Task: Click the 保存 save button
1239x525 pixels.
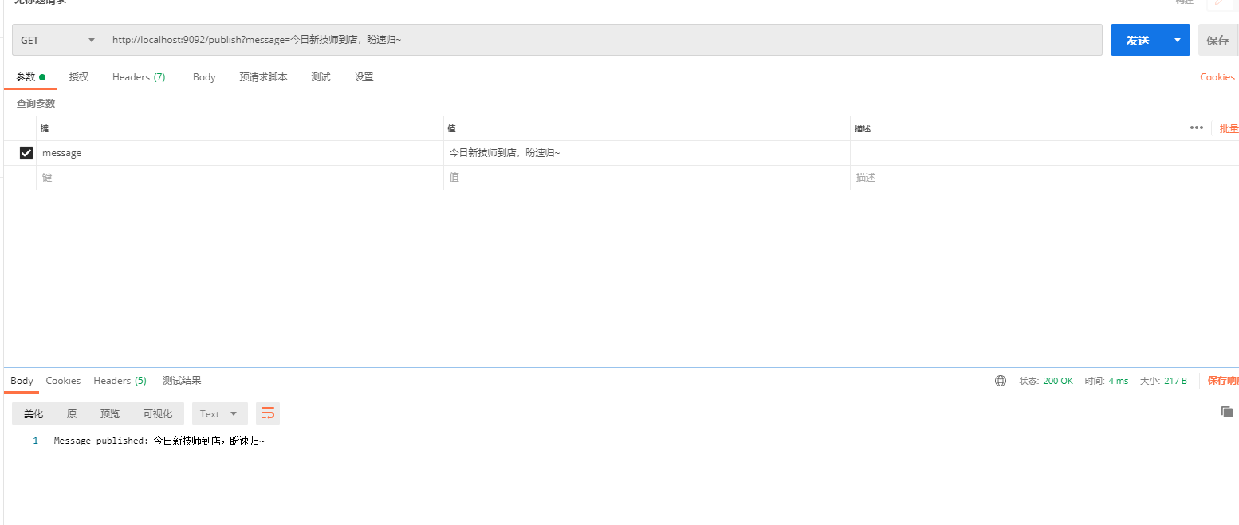Action: tap(1217, 41)
